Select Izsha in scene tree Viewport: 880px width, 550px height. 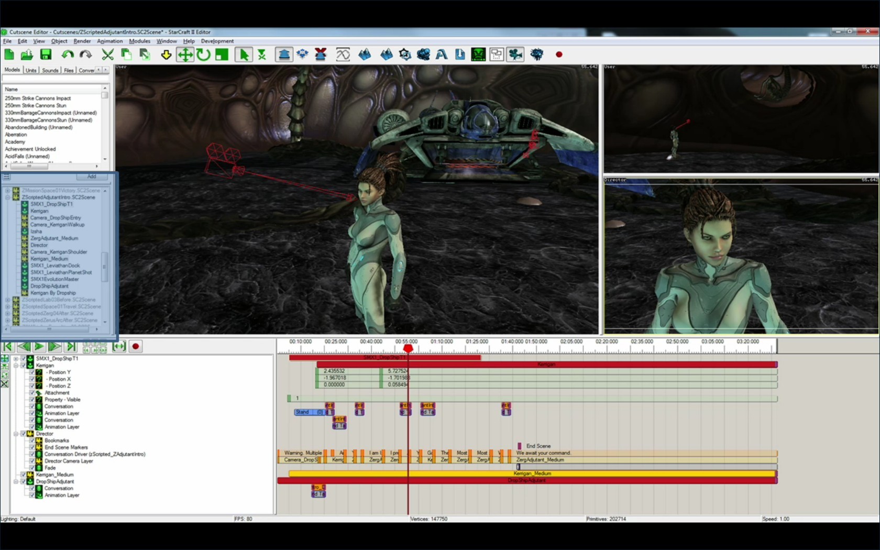point(36,232)
